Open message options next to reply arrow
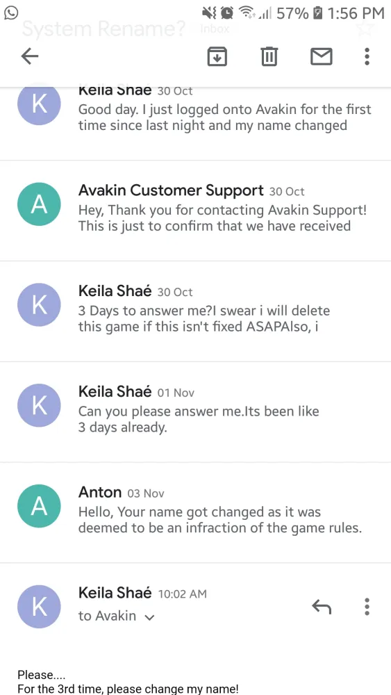 click(367, 606)
